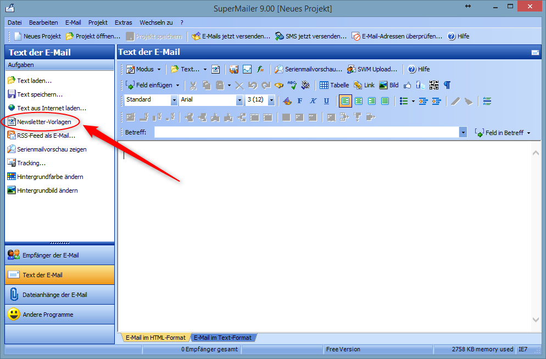The image size is (546, 359).
Task: Click the function (fx) icon
Action: tap(260, 69)
